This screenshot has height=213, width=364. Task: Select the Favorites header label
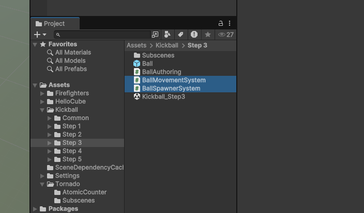(x=63, y=44)
